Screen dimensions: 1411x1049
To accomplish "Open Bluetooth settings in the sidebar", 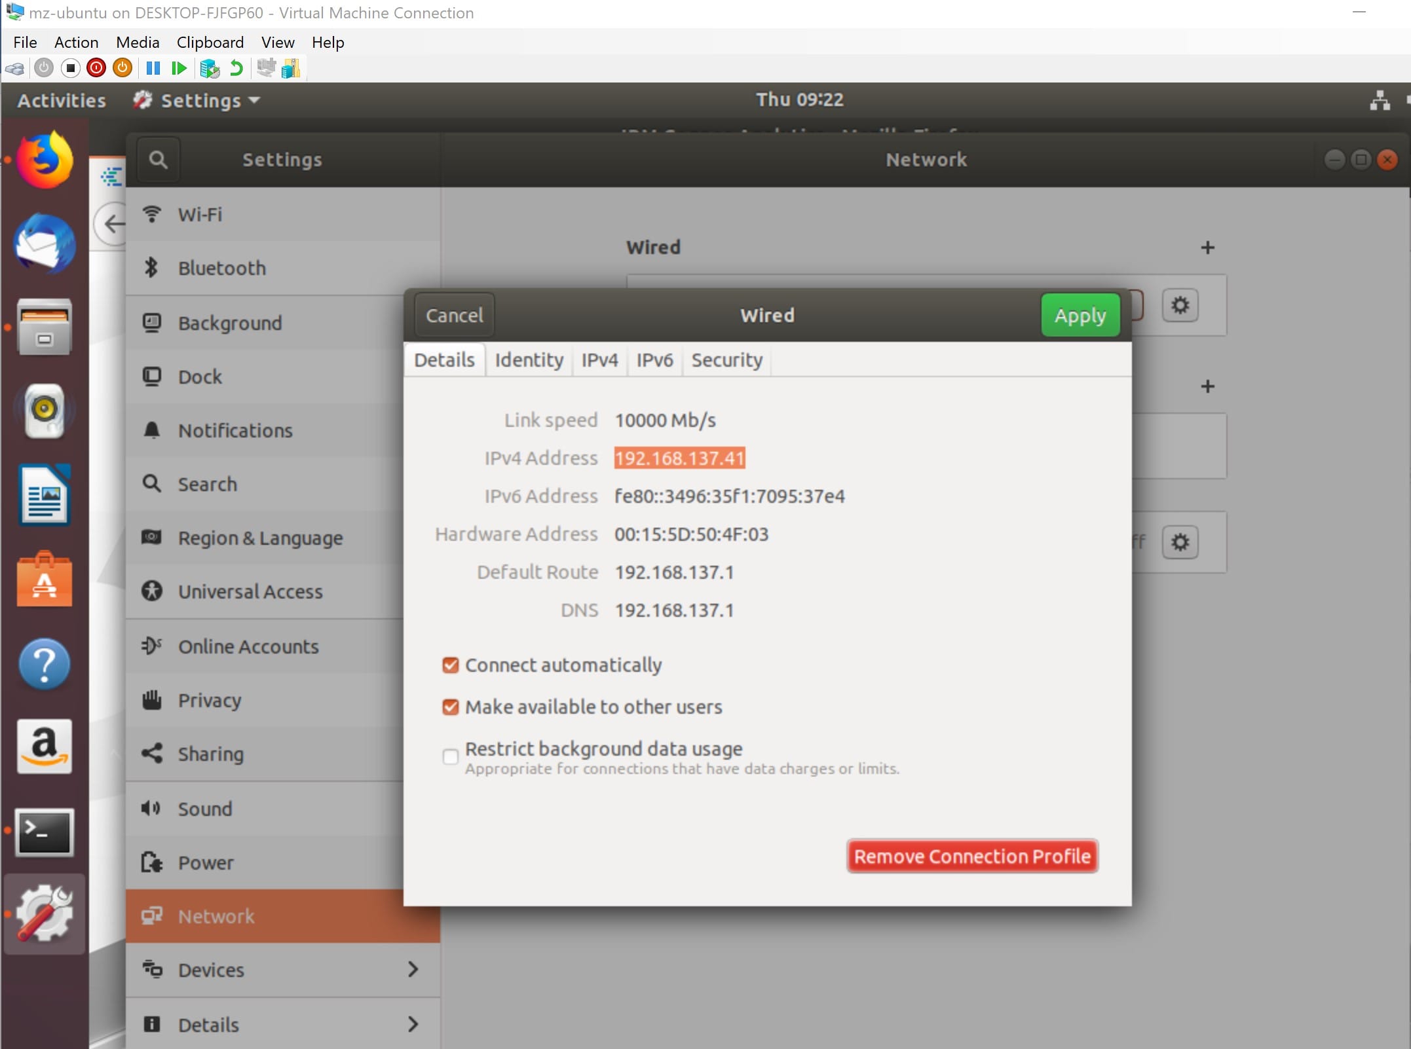I will (221, 268).
